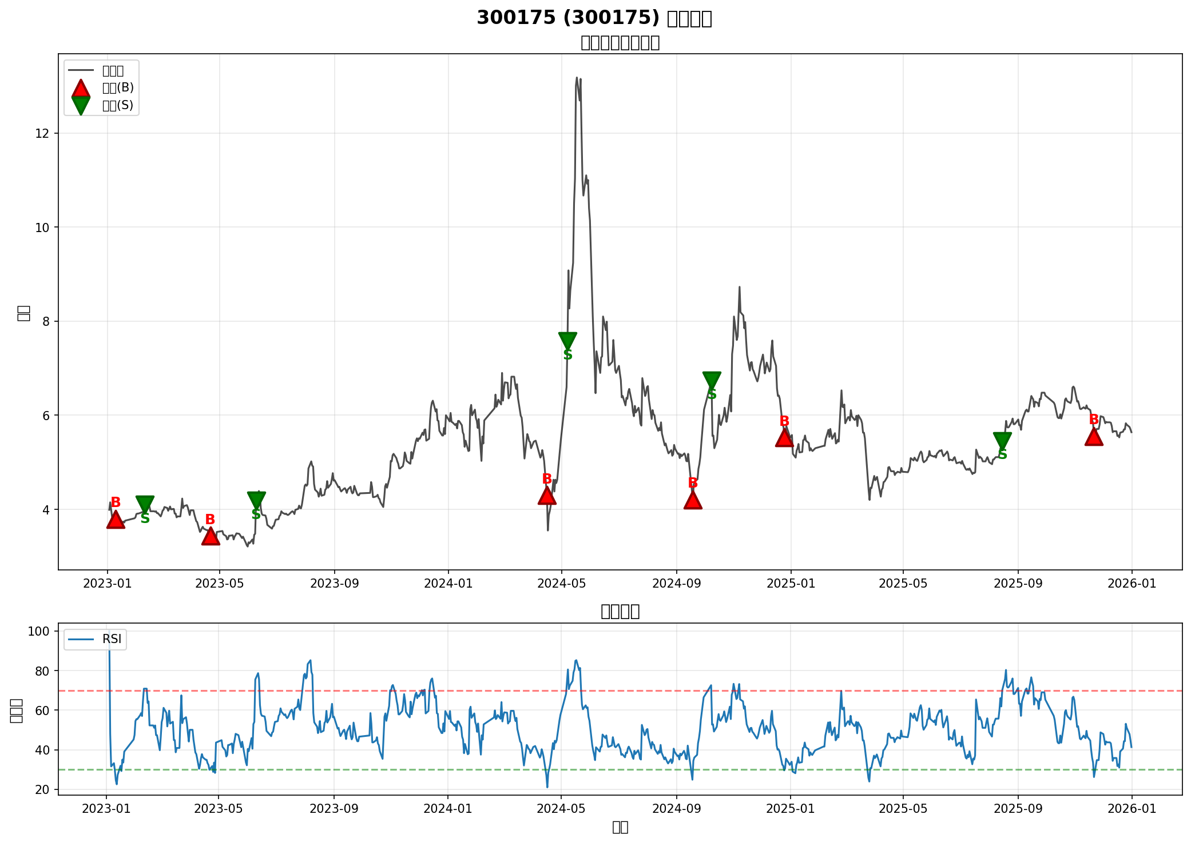Click the red buy triangle near 2024-09
The image size is (1191, 842).
pyautogui.click(x=693, y=501)
